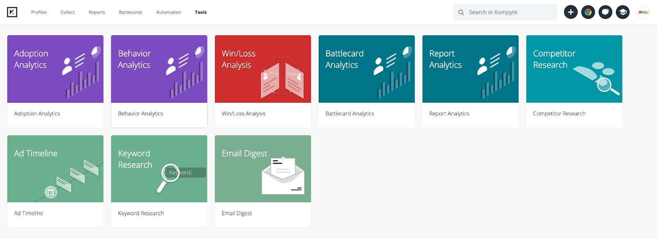Open the Adoption Analytics tile
Screen dimensions: 657x239
[55, 69]
